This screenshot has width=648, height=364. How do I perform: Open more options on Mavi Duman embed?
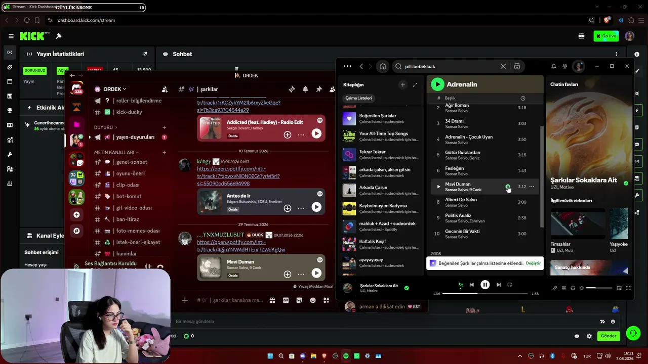301,274
